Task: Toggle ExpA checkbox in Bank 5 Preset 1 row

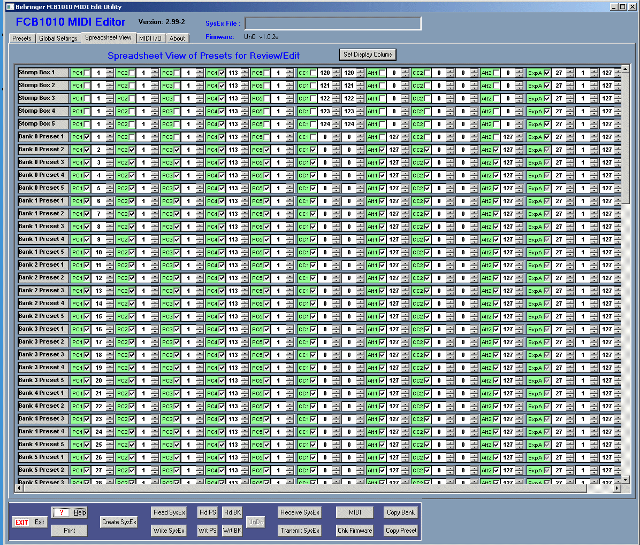Action: pos(547,457)
